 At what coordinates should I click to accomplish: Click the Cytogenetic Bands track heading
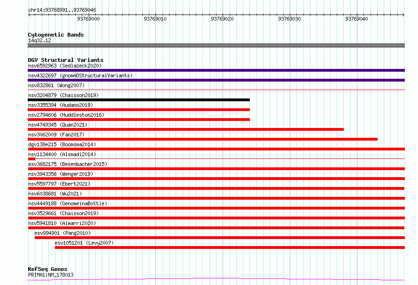coord(56,35)
